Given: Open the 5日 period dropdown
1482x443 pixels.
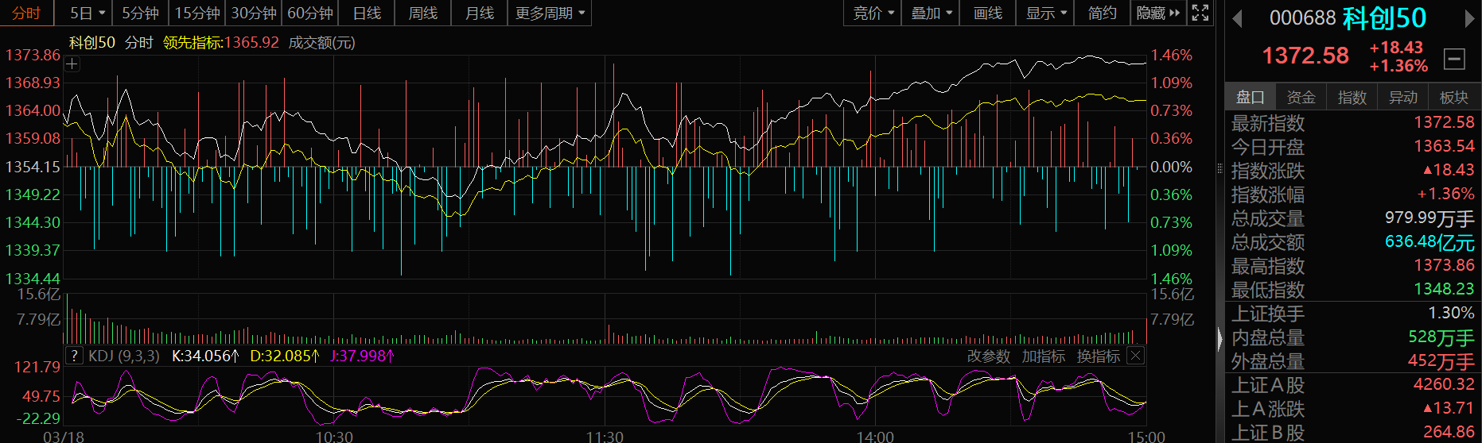Looking at the screenshot, I should pos(87,13).
